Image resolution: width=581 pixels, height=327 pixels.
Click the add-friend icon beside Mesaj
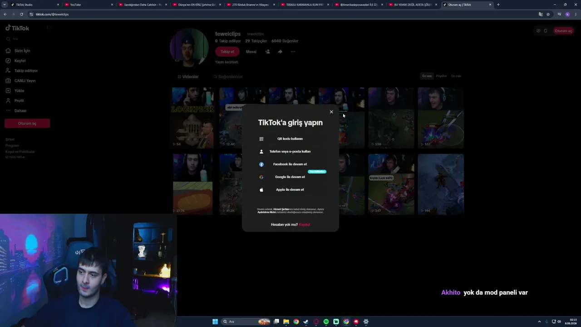pos(268,52)
